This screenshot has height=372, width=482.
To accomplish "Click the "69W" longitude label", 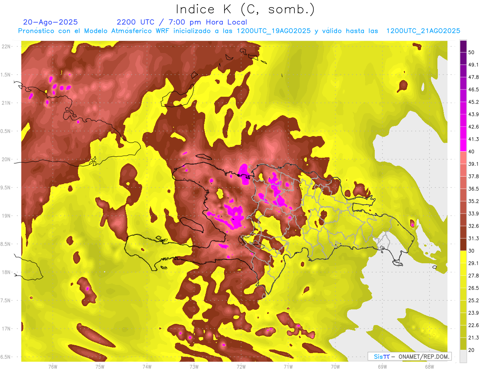I will pos(382,367).
